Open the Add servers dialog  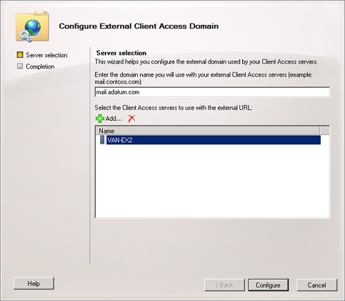[114, 119]
